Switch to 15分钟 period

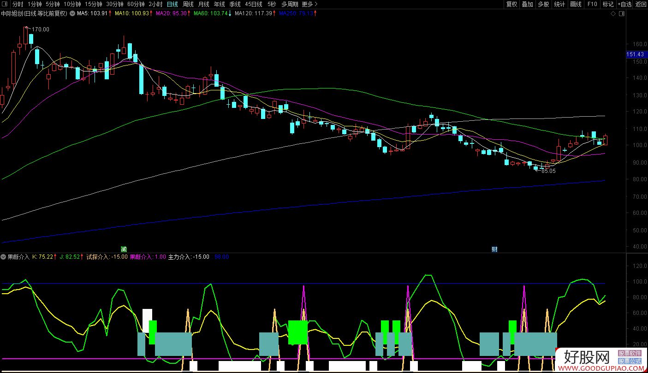click(x=93, y=4)
